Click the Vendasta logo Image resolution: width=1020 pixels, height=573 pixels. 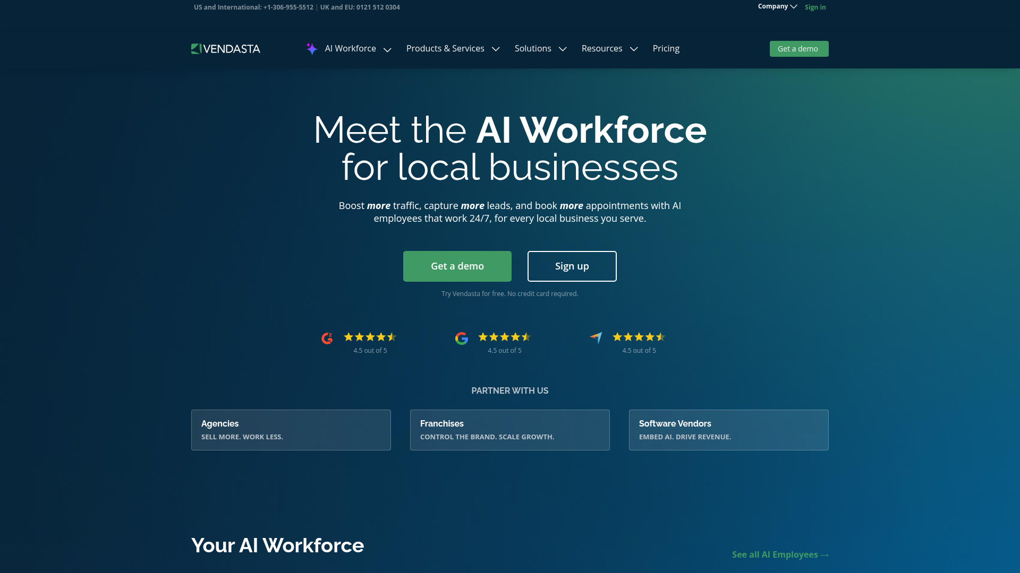(x=225, y=48)
